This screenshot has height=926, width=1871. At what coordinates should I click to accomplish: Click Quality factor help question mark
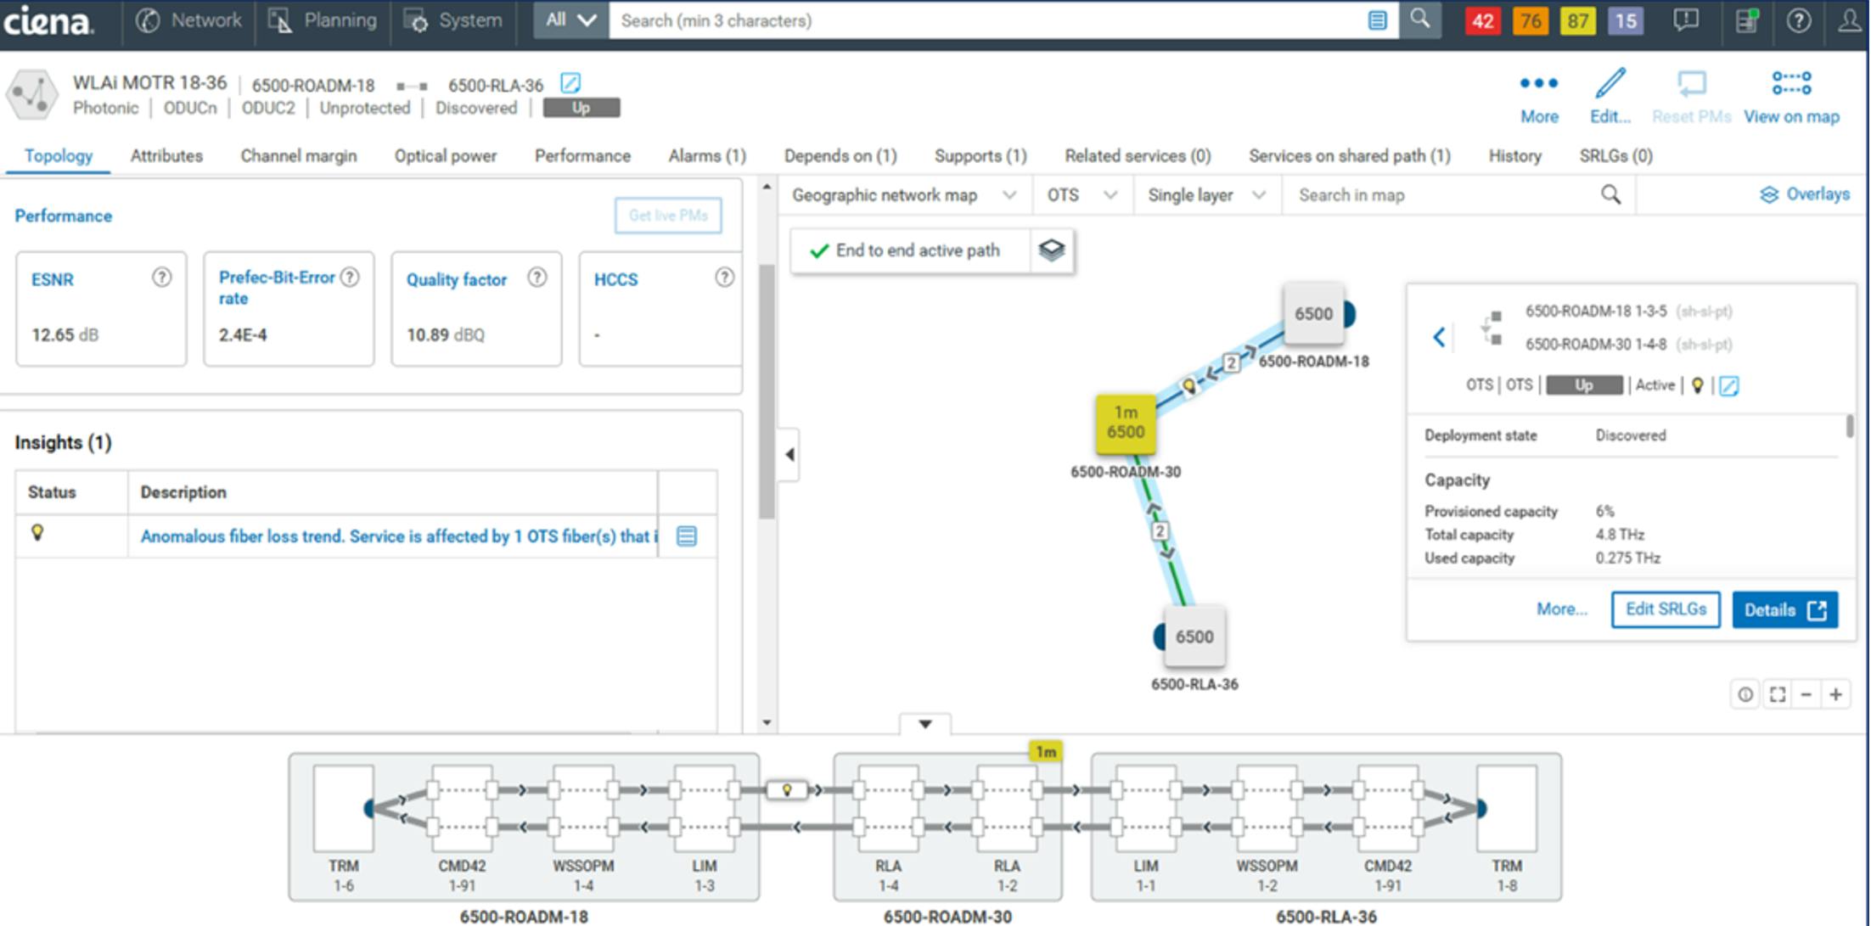point(537,277)
